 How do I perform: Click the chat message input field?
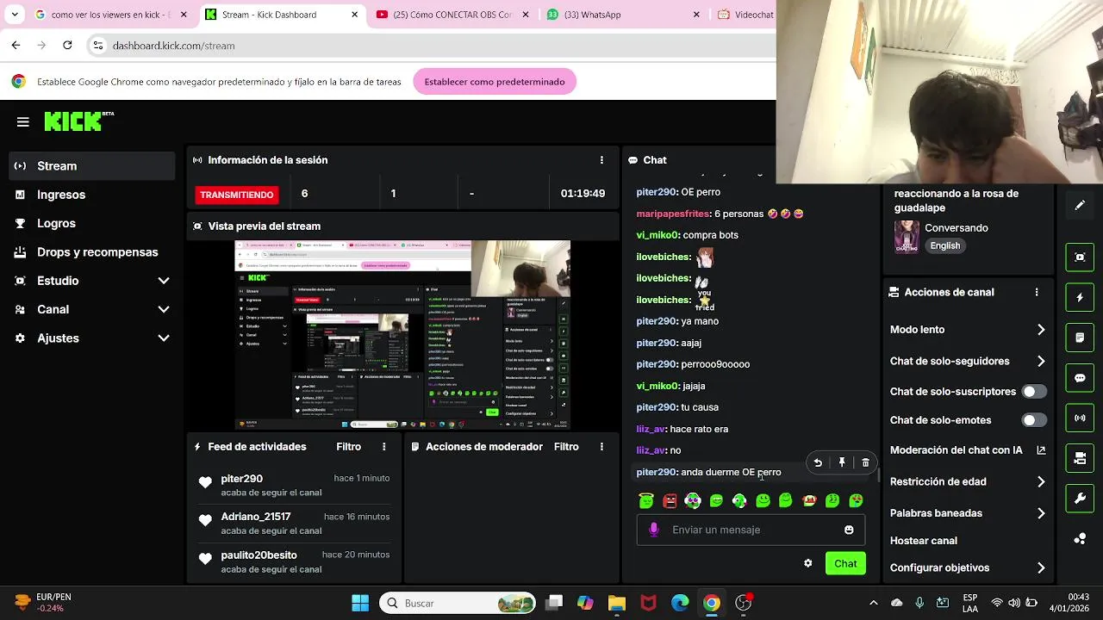pyautogui.click(x=750, y=530)
